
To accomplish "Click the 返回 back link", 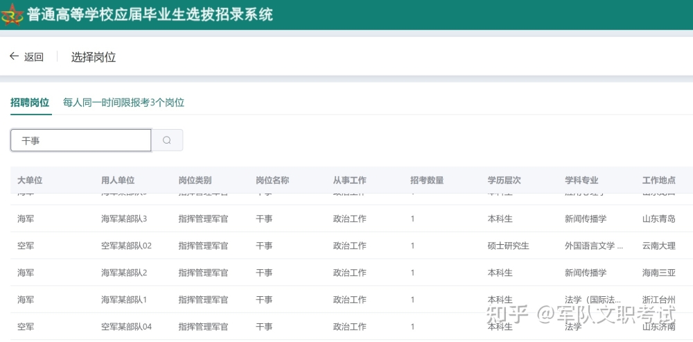I will pyautogui.click(x=33, y=57).
